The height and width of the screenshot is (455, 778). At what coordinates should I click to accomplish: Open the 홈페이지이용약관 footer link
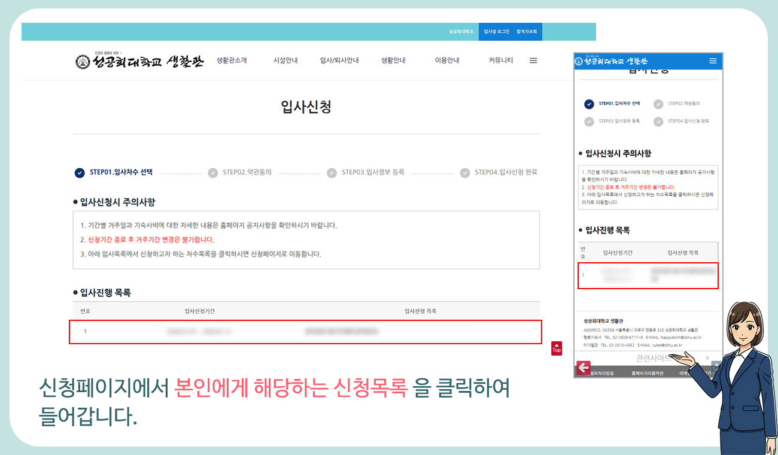[648, 373]
